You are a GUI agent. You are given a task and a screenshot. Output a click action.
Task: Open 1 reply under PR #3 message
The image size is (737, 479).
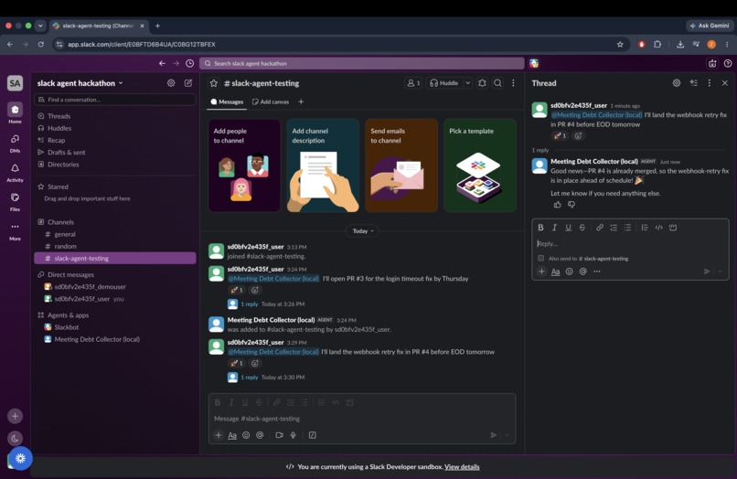(x=249, y=304)
